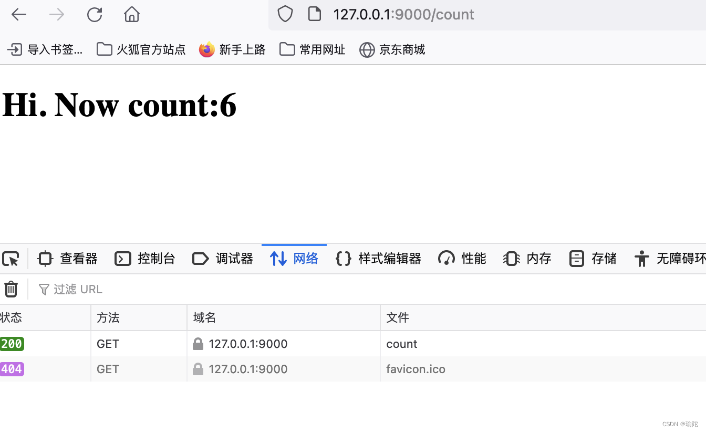Sort by the 文件 column header
706x432 pixels.
[543, 317]
